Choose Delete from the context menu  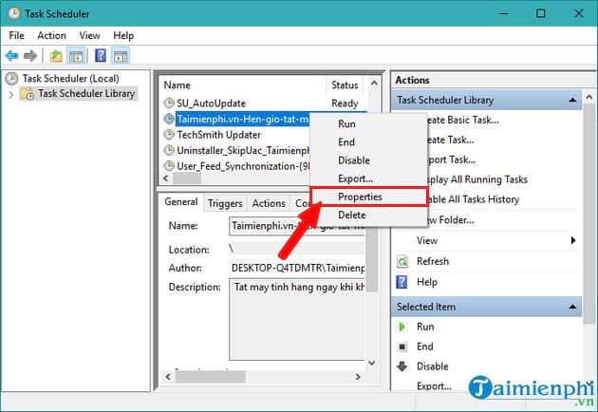pyautogui.click(x=368, y=215)
